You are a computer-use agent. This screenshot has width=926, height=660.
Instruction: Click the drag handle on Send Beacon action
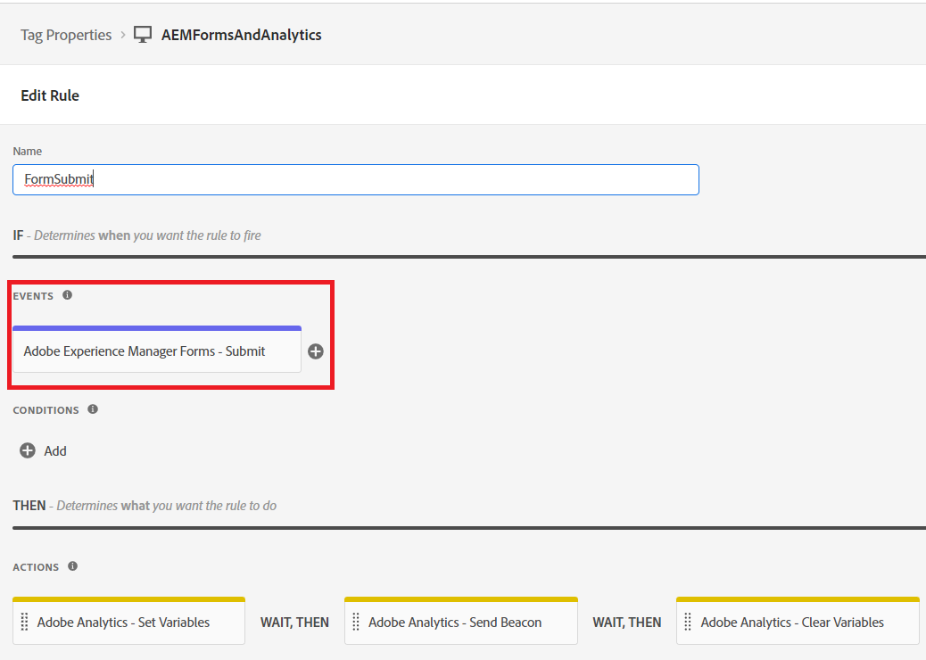pos(356,623)
